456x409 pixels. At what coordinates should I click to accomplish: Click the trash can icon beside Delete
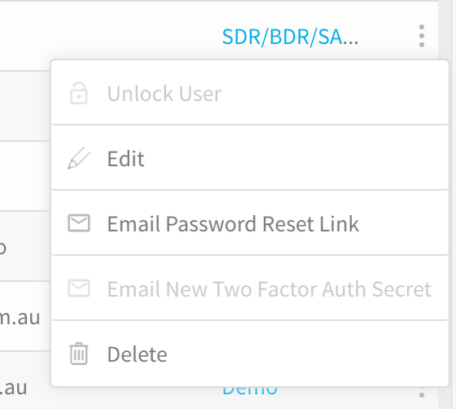(79, 354)
